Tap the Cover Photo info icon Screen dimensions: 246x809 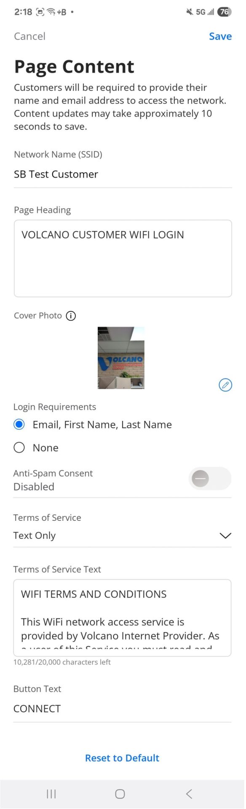pos(71,316)
